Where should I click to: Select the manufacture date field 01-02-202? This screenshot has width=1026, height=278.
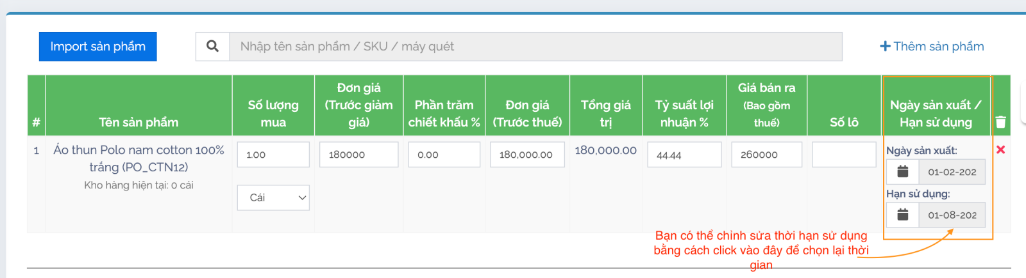click(952, 172)
